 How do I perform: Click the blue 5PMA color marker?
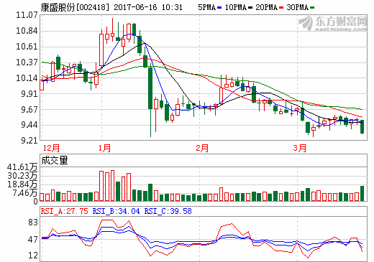pos(219,8)
